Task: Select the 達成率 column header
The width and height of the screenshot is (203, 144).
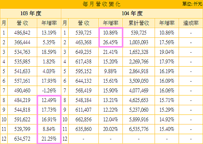Action: pos(191,23)
